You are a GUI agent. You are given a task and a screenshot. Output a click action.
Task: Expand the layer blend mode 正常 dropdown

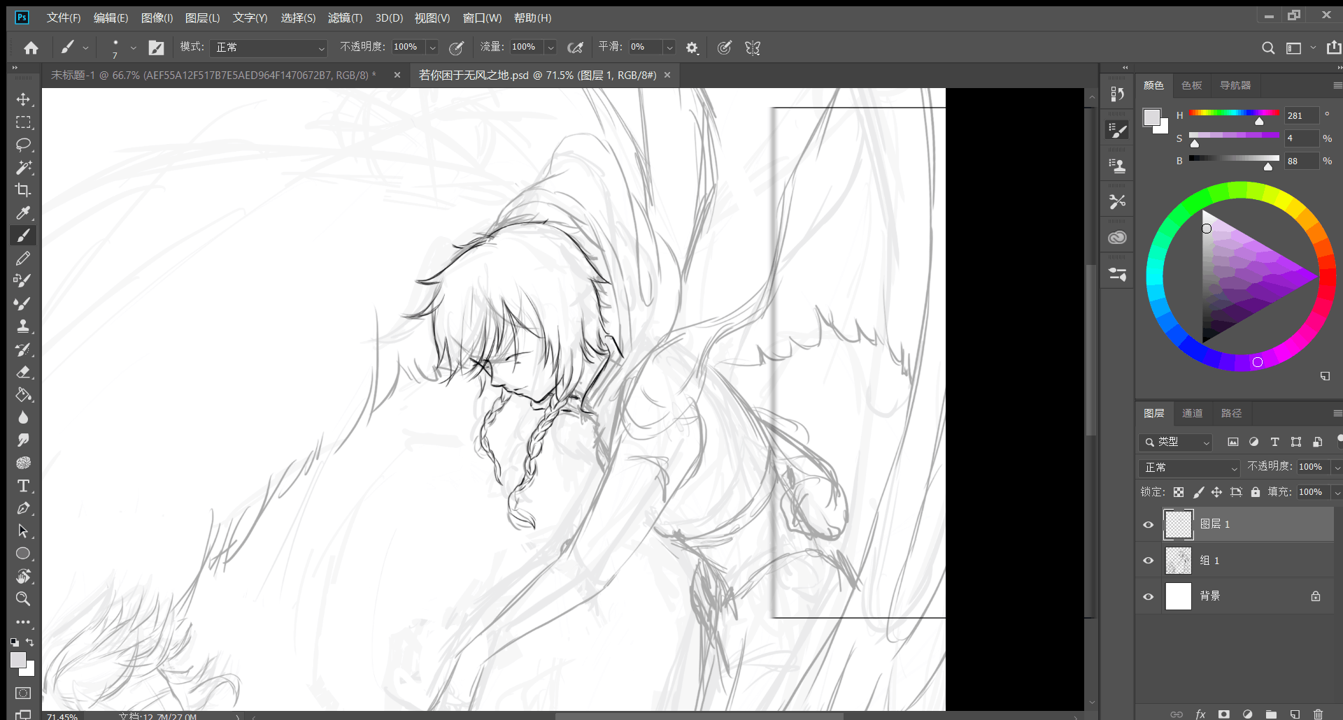pyautogui.click(x=1190, y=468)
